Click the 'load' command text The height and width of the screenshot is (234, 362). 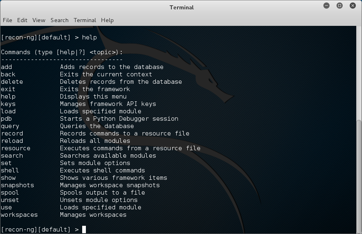point(8,111)
